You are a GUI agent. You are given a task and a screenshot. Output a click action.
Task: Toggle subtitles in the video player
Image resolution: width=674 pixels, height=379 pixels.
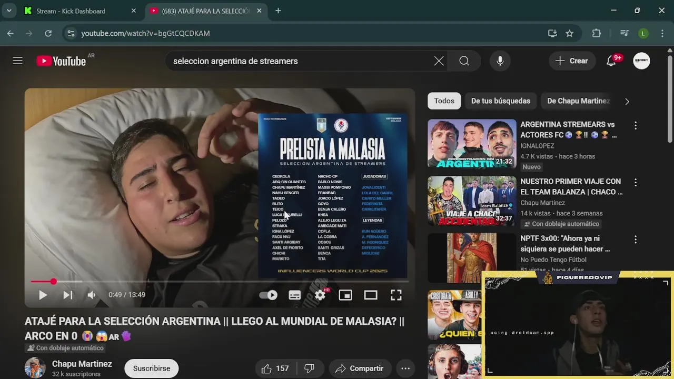tap(295, 295)
